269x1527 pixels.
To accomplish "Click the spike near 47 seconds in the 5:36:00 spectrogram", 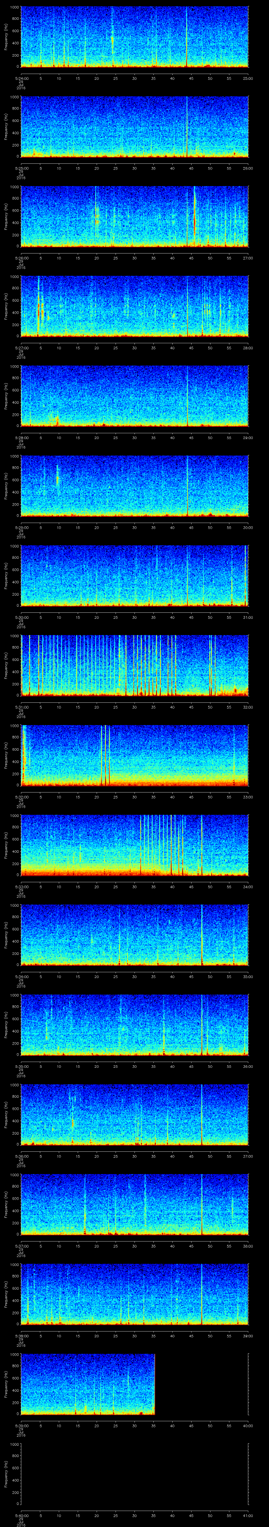I will pyautogui.click(x=201, y=1114).
